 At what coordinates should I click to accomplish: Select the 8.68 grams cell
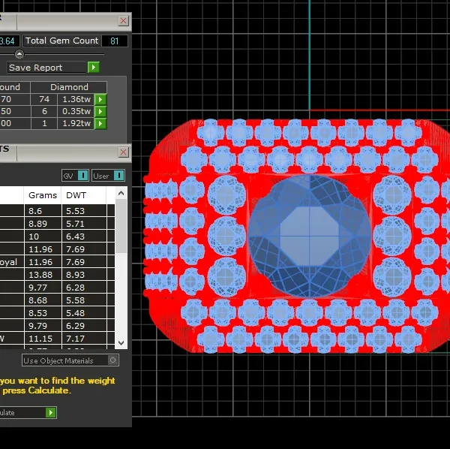(43, 300)
